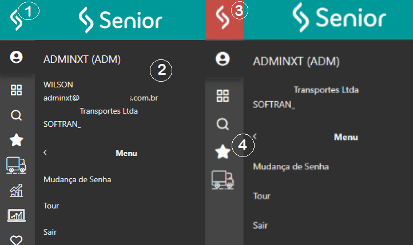Image resolution: width=413 pixels, height=245 pixels.
Task: Open the grid icon in the right sidebar
Action: pyautogui.click(x=223, y=96)
